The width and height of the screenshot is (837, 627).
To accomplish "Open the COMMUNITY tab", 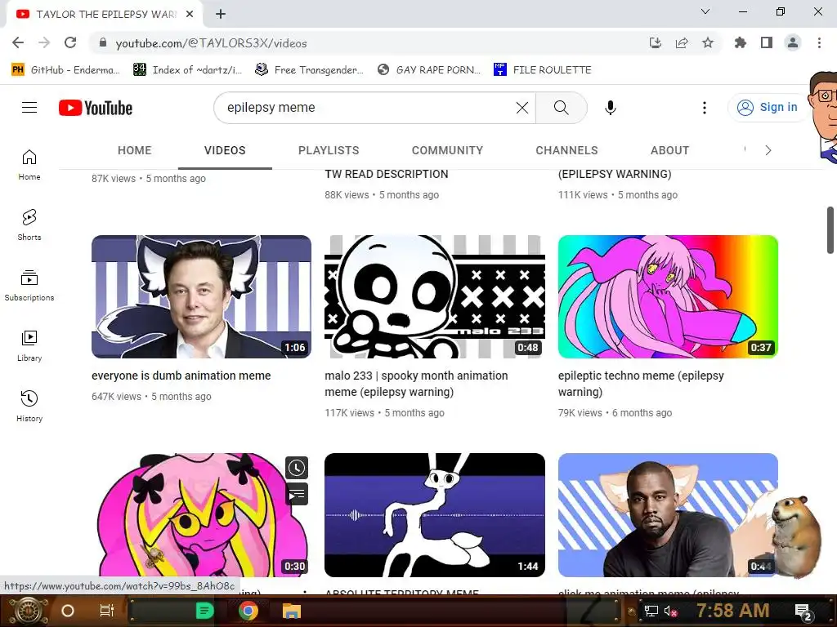I will (x=447, y=150).
